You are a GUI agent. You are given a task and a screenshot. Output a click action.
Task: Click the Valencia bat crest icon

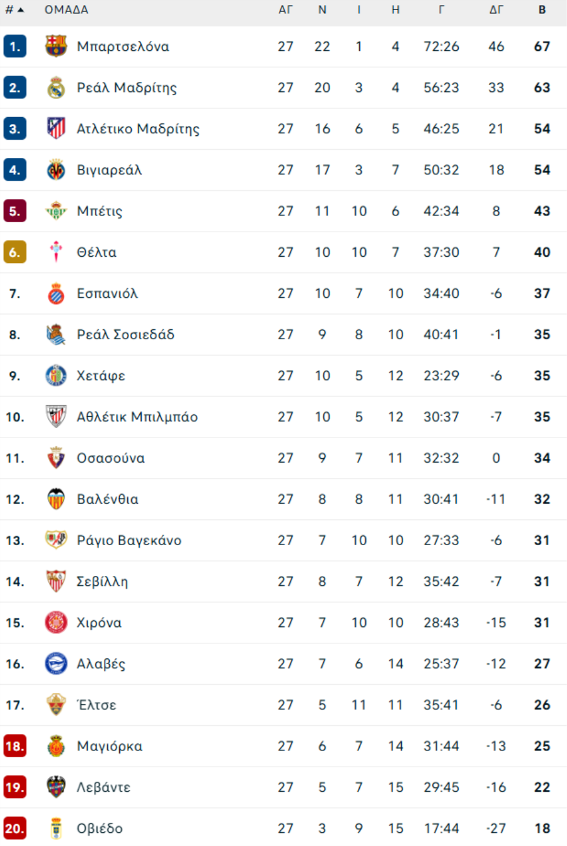pyautogui.click(x=56, y=499)
